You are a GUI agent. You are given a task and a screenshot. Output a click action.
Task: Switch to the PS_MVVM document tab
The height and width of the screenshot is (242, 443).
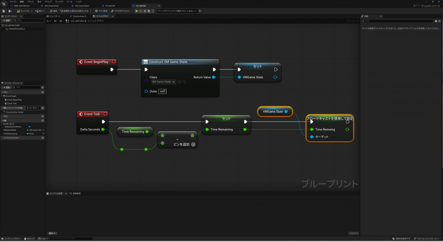[110, 6]
